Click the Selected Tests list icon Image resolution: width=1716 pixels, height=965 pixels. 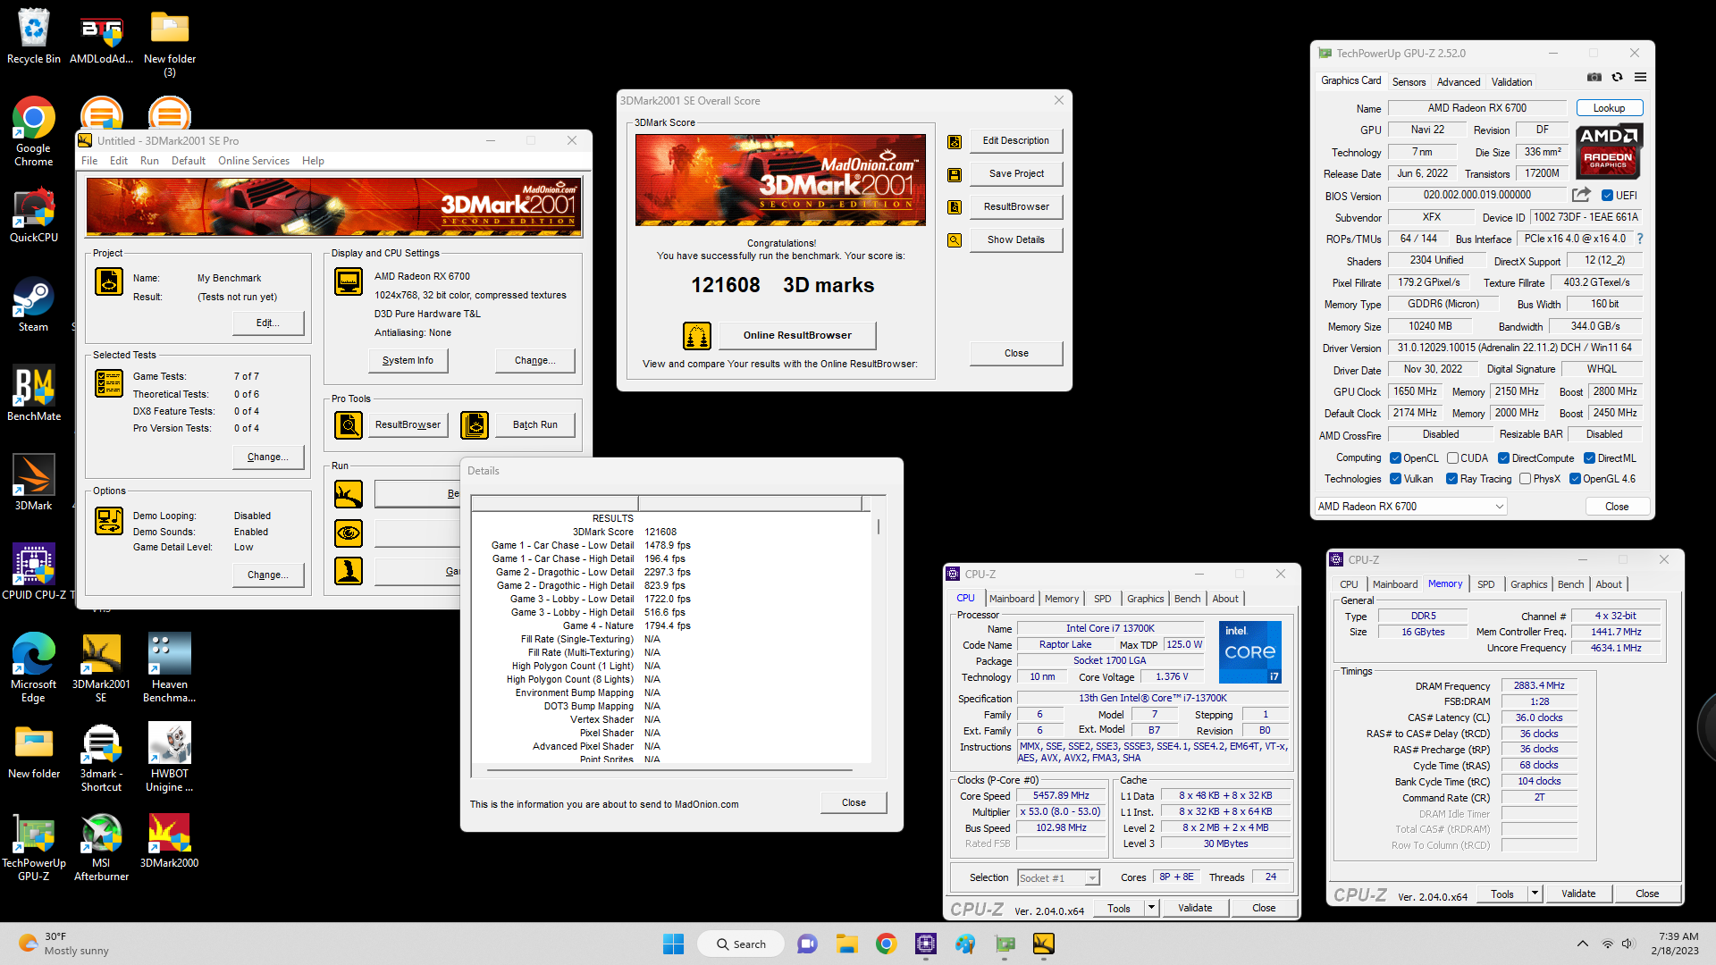click(x=109, y=383)
